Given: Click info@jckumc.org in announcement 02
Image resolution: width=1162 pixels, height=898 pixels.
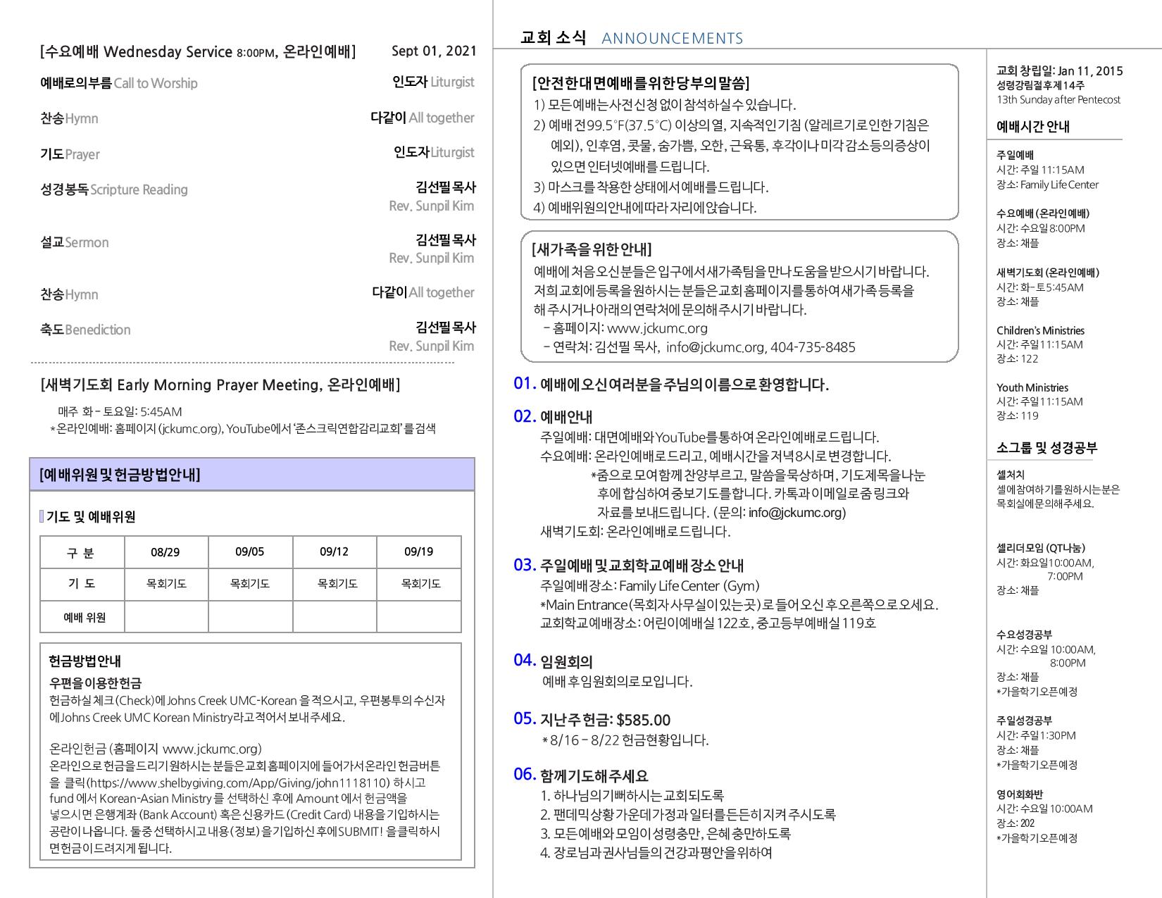Looking at the screenshot, I should 796,513.
